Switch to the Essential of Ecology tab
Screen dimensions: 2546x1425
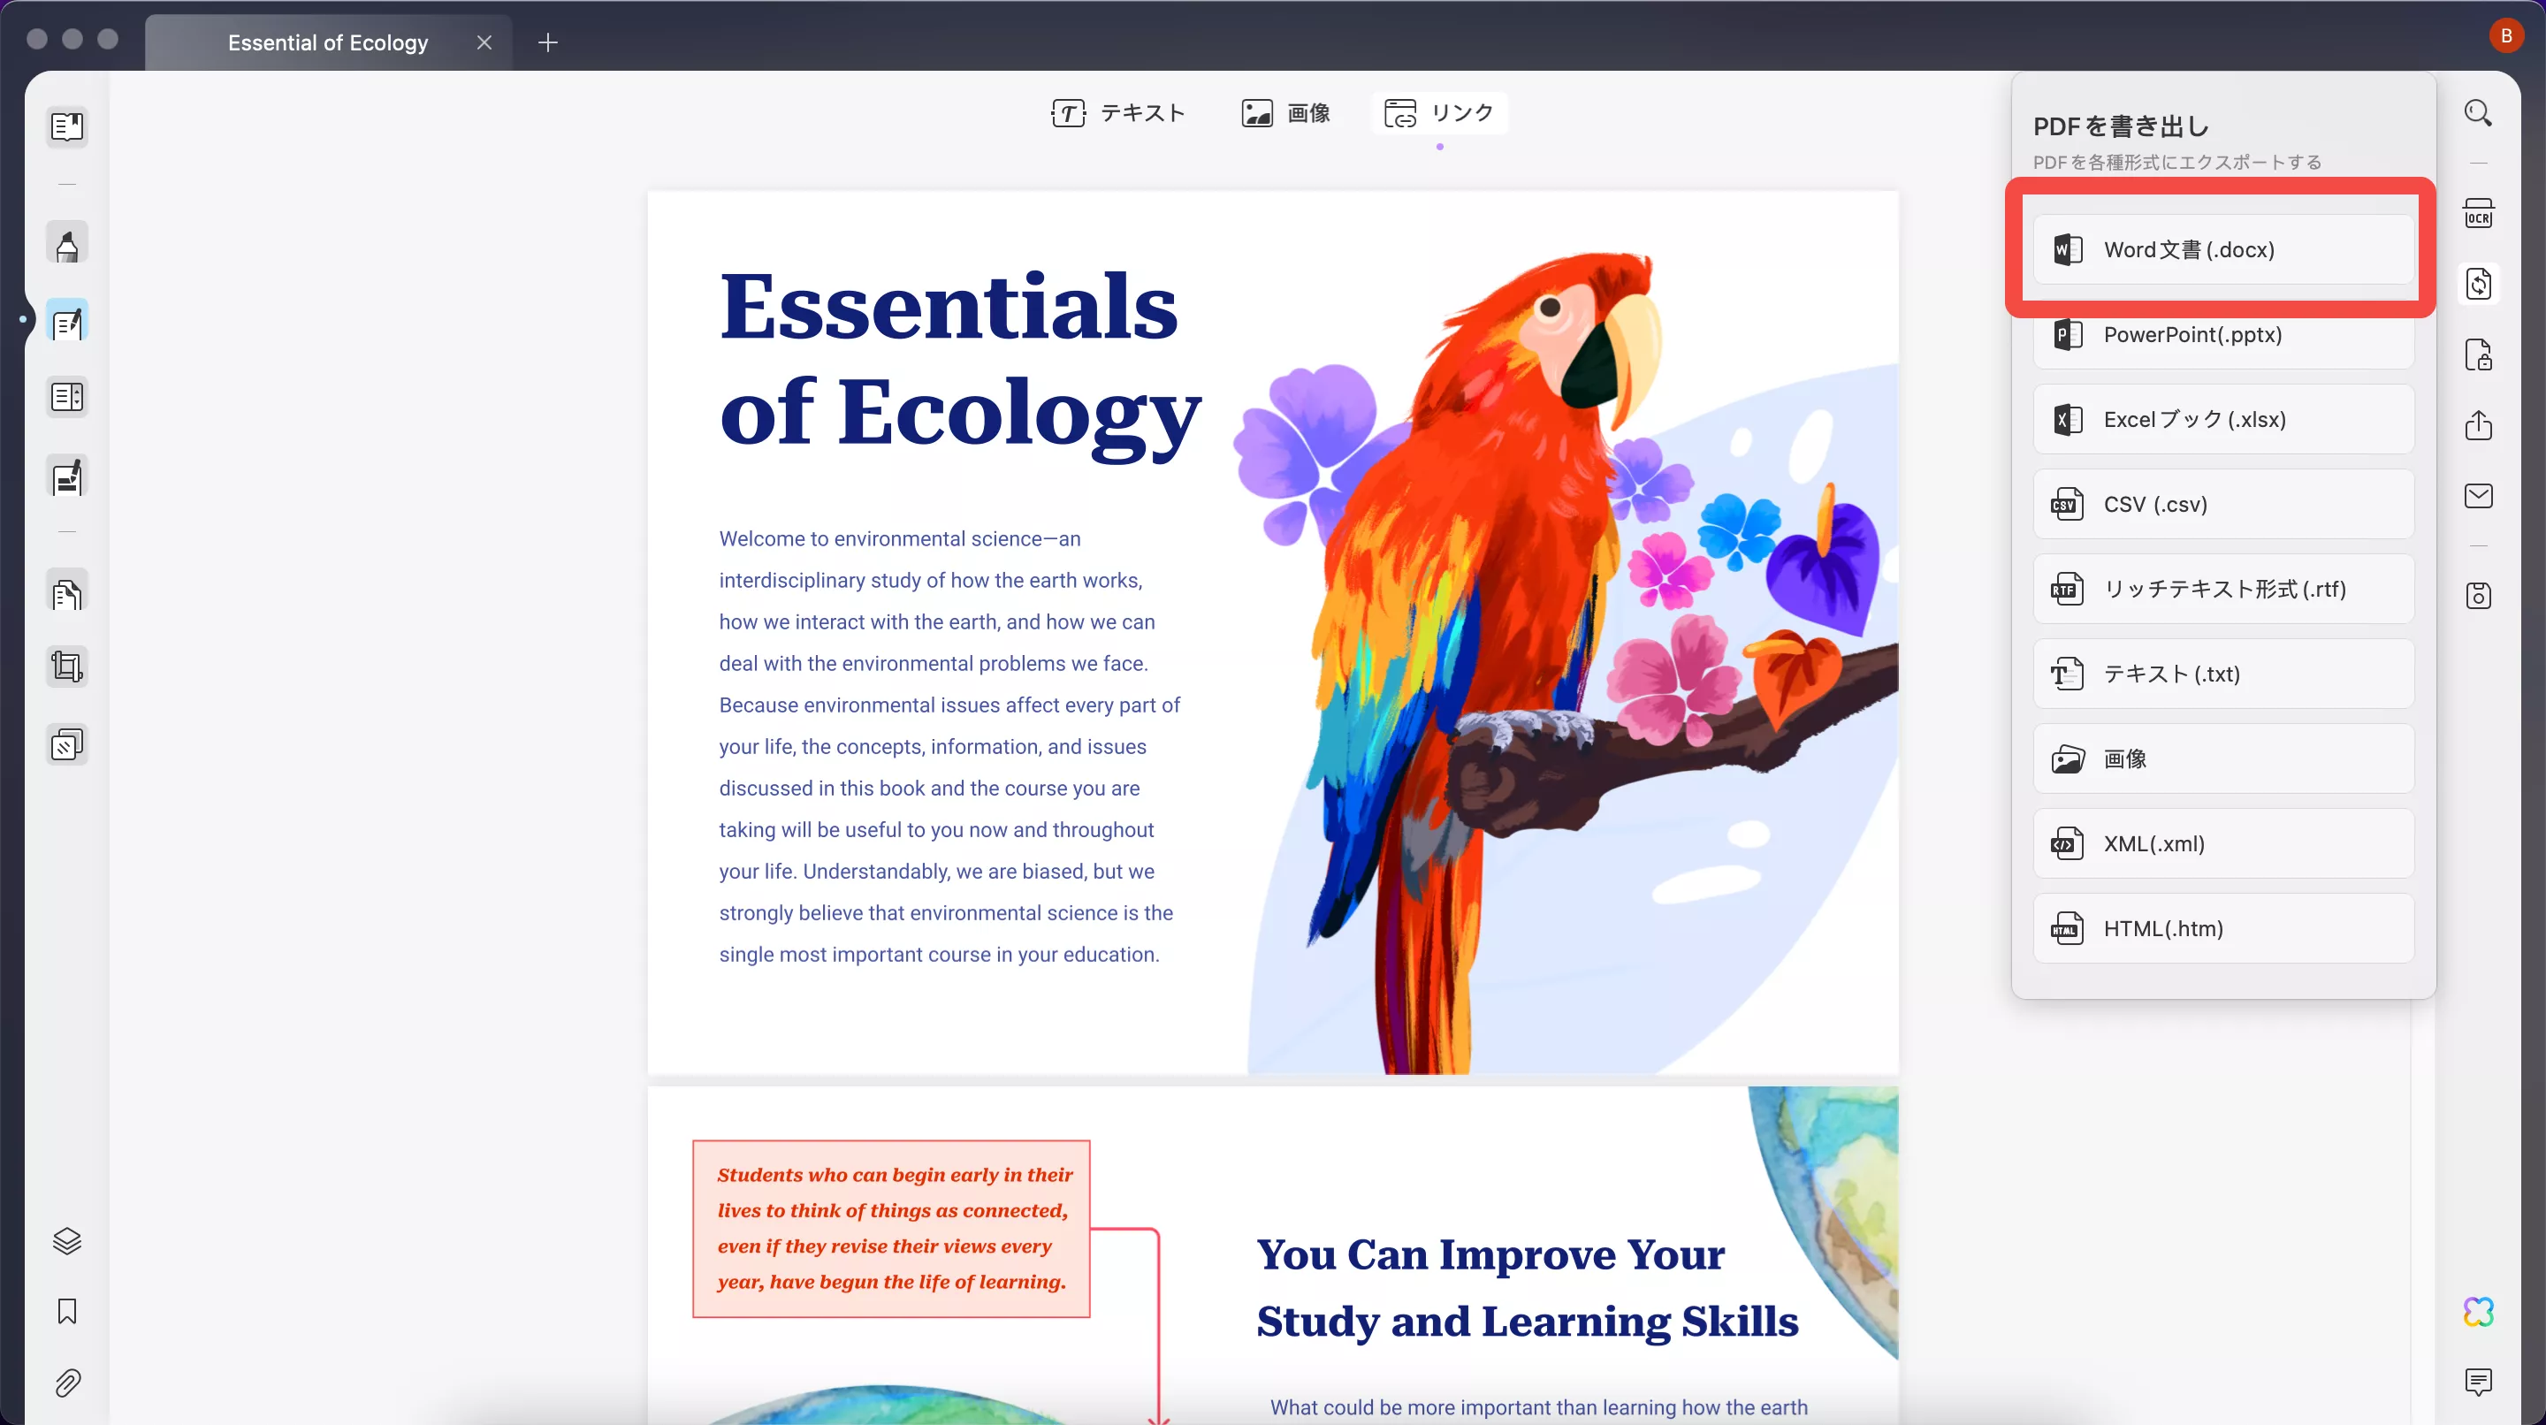[328, 42]
